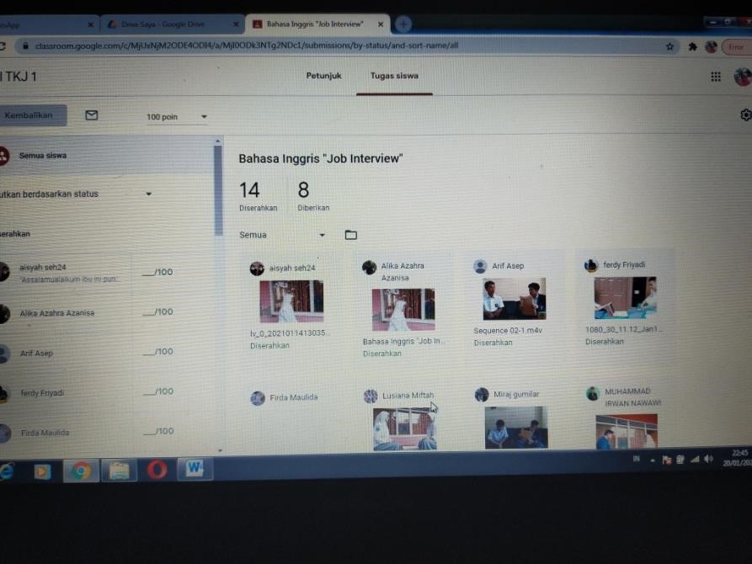Open the Chrome extensions puzzle icon

[x=692, y=47]
